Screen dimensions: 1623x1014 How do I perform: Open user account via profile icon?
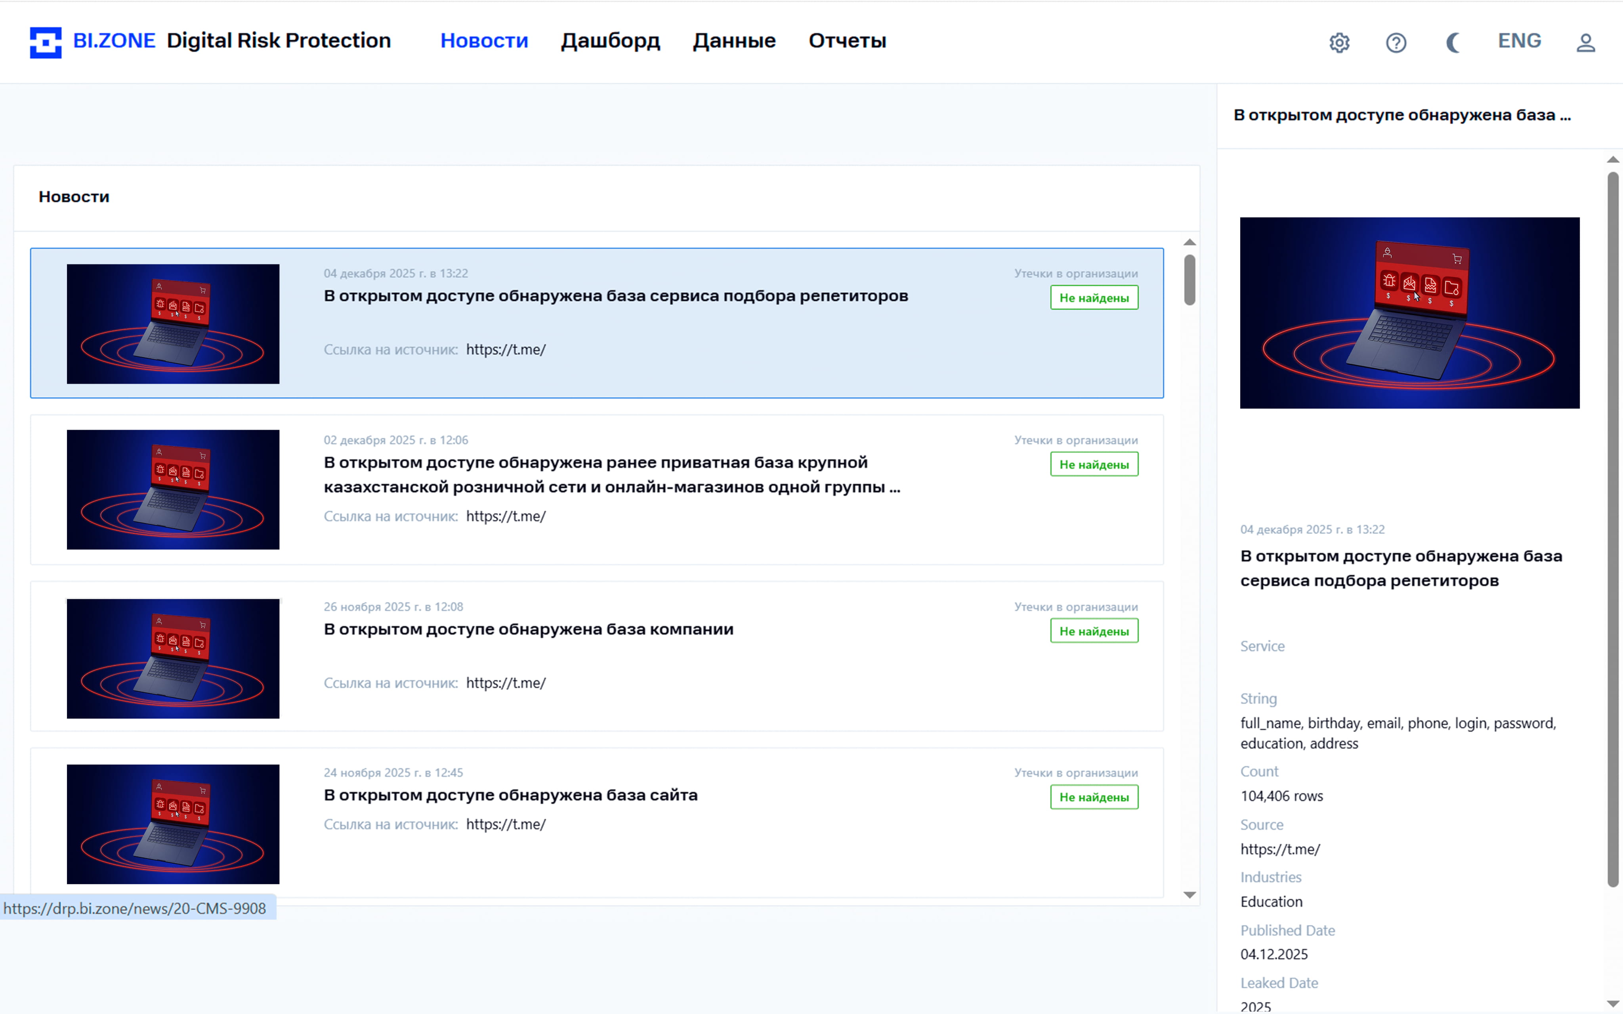[1585, 42]
